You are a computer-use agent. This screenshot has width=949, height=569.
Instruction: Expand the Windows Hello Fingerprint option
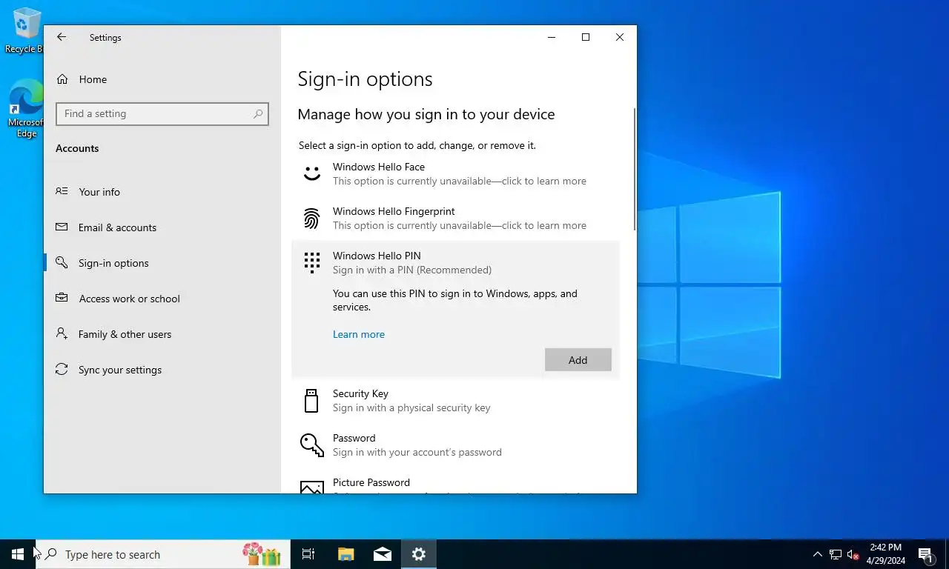coord(455,218)
